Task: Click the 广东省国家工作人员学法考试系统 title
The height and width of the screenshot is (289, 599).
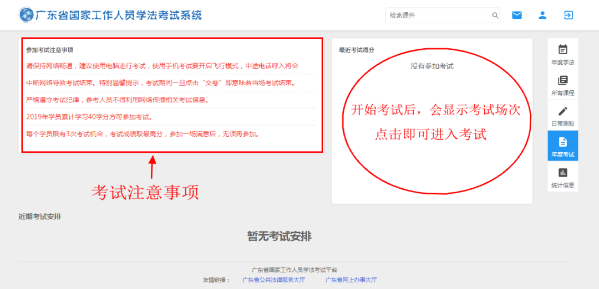Action: pos(119,16)
